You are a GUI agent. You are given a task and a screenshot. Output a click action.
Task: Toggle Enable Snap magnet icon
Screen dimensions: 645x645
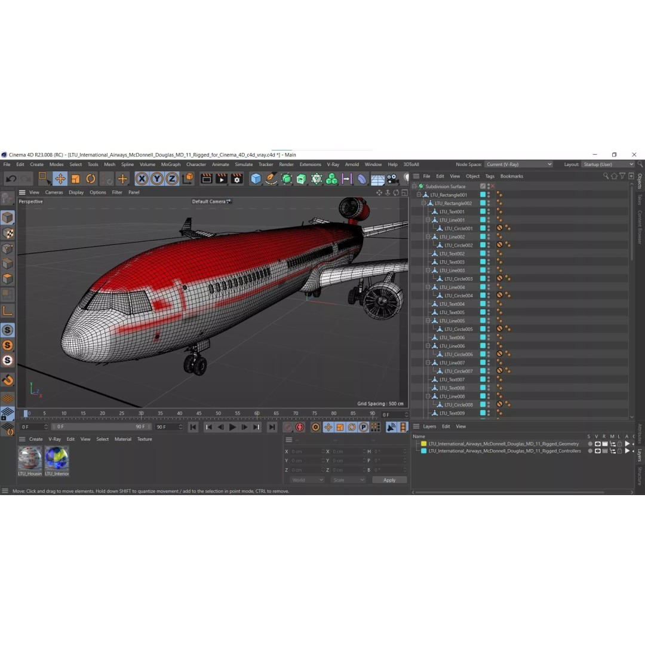click(7, 380)
